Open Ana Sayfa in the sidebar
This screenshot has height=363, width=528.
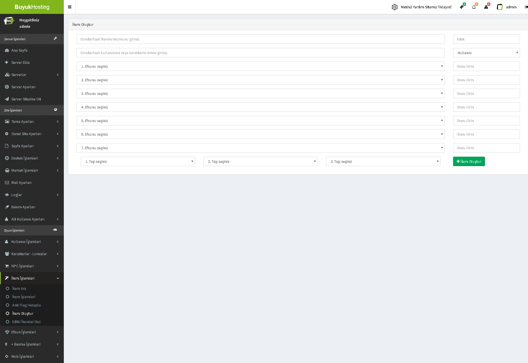pyautogui.click(x=19, y=50)
